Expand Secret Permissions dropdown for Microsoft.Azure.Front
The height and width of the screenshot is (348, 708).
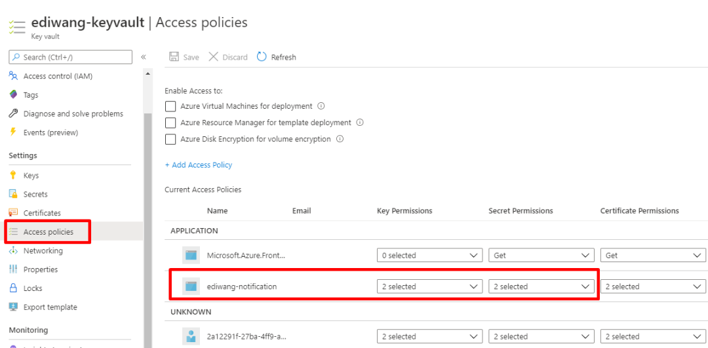pos(541,256)
